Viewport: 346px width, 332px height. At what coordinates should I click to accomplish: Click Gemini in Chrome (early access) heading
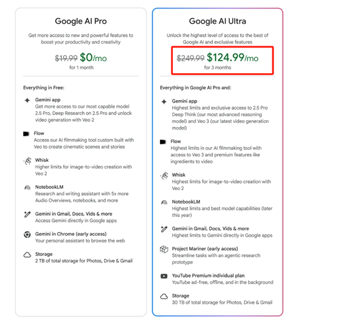(x=71, y=234)
